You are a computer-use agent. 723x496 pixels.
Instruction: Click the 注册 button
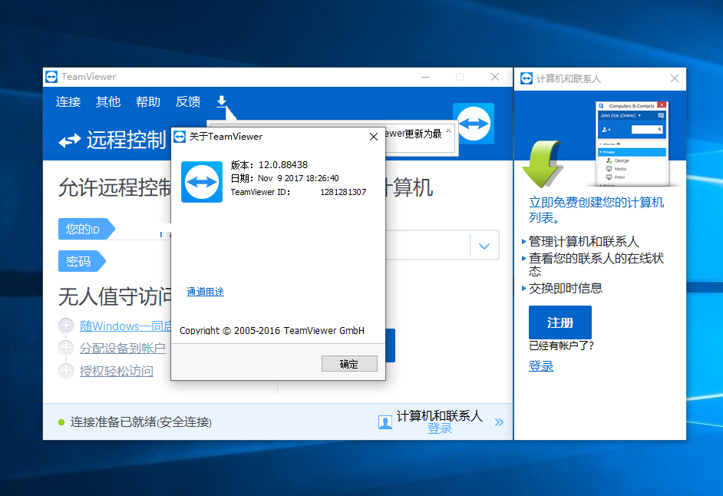tap(560, 322)
